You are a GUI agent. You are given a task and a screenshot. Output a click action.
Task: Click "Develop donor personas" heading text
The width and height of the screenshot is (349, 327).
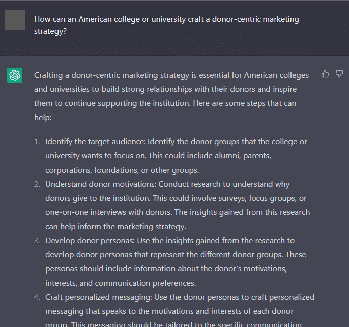coord(90,241)
